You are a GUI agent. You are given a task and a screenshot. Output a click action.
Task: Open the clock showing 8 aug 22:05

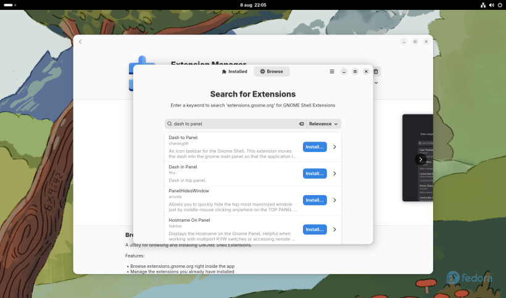point(253,5)
